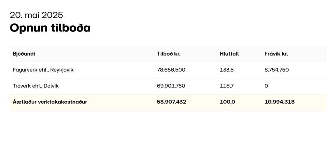Click the Opnun tilboða heading
Image resolution: width=328 pixels, height=142 pixels.
coord(50,28)
